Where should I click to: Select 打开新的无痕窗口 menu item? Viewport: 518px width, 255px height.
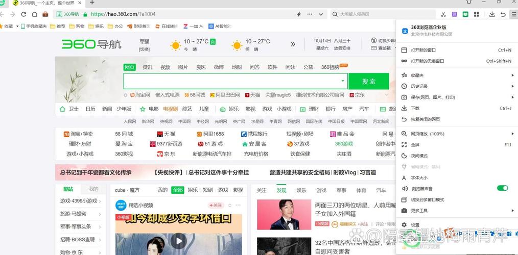click(457, 61)
